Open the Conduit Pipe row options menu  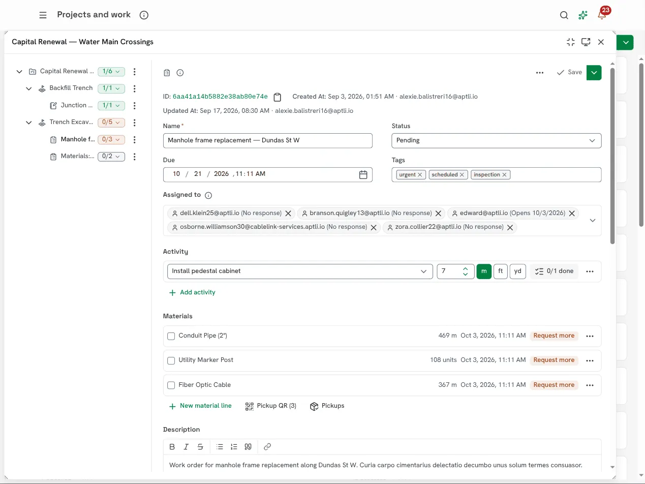(590, 337)
